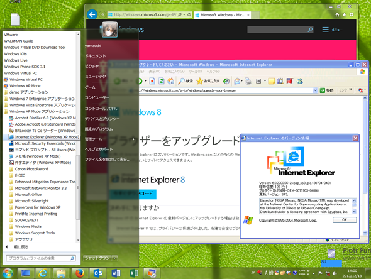371x279 pixels.
Task: Click the Research book icon in XP IE toolbar
Action: pyautogui.click(x=280, y=81)
